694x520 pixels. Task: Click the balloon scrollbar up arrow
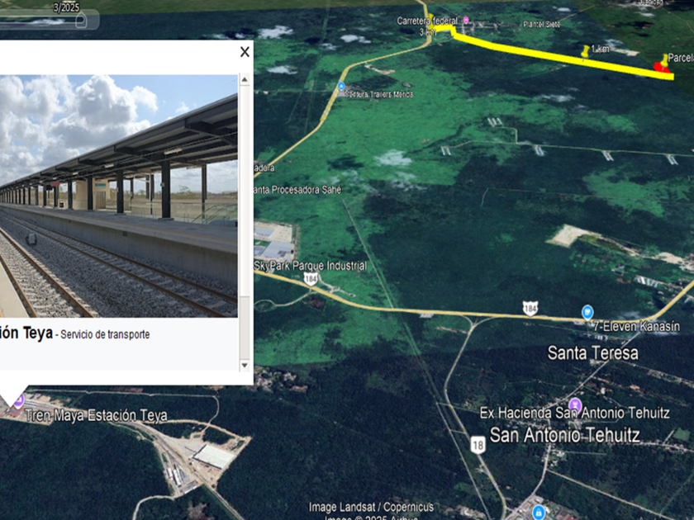click(245, 79)
